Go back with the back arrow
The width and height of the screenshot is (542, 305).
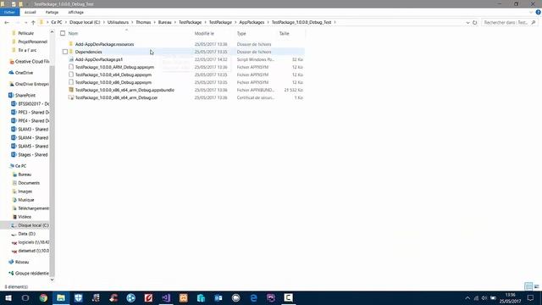[7, 23]
